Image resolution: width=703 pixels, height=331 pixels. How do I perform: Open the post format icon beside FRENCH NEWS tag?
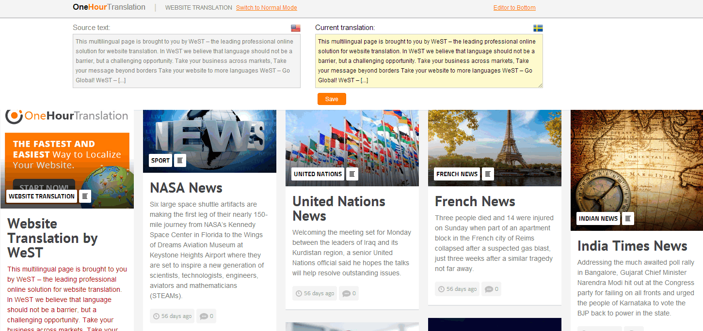coord(488,174)
